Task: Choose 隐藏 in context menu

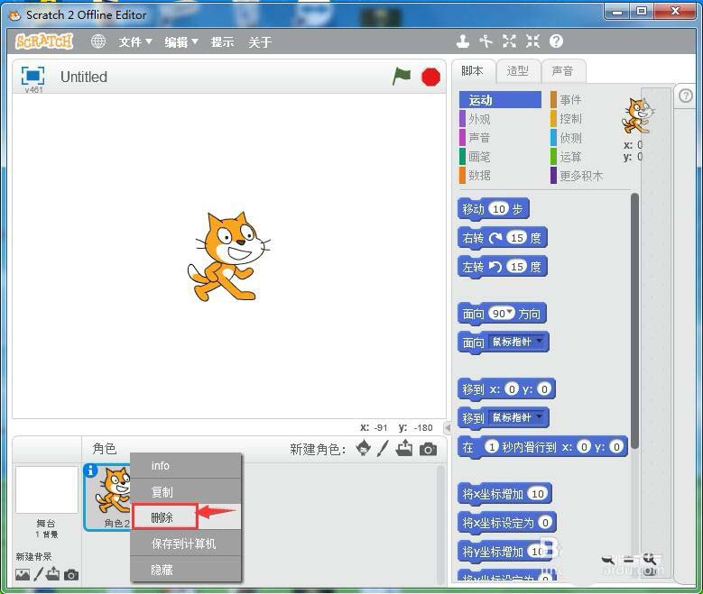Action: coord(186,570)
